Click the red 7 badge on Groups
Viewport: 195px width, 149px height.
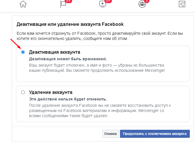pos(147,1)
